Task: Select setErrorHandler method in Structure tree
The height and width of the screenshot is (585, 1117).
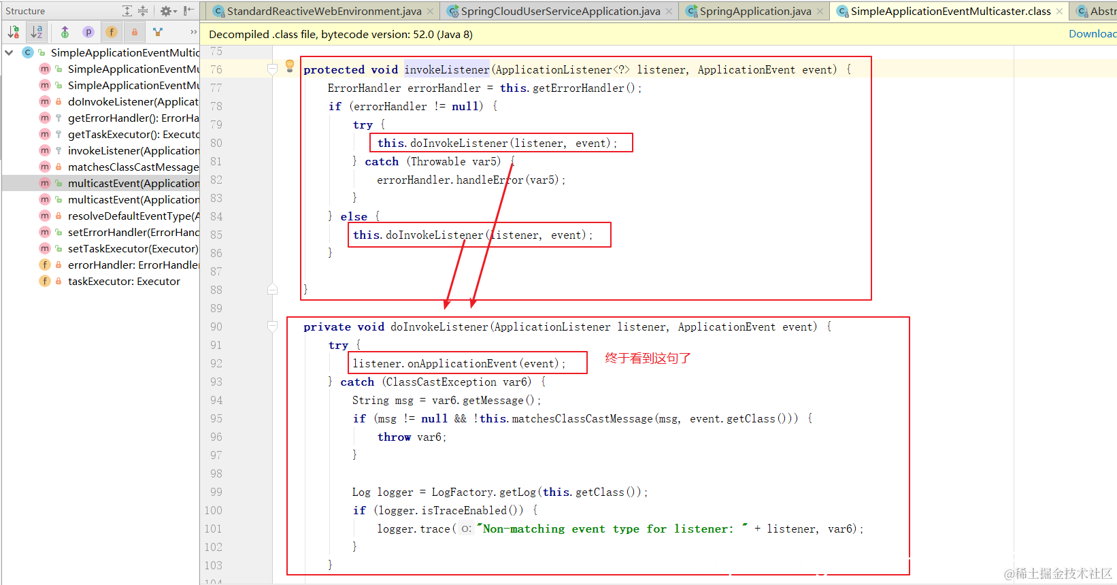Action: pos(133,232)
